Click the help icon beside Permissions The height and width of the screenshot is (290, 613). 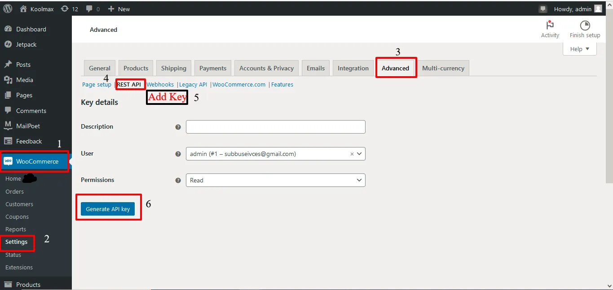[178, 181]
